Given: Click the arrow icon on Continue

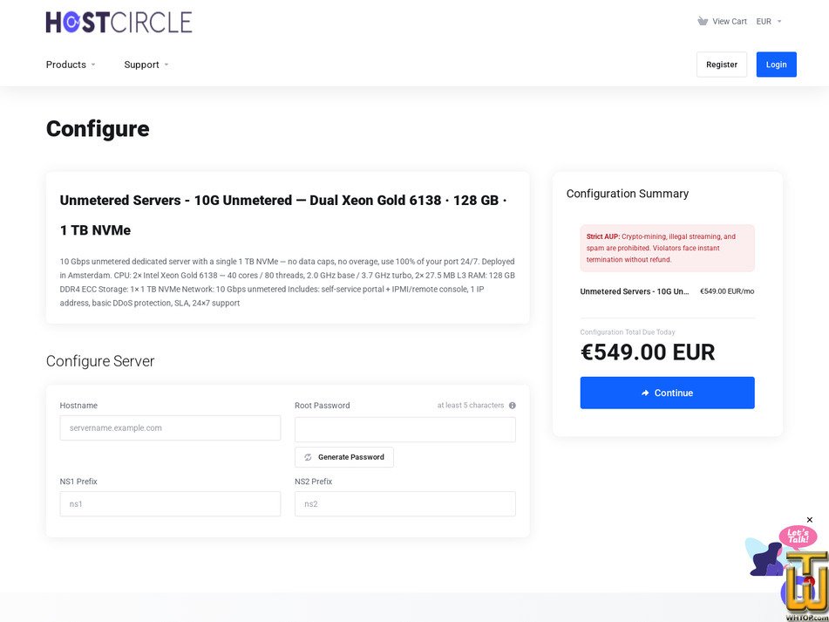Looking at the screenshot, I should point(644,393).
